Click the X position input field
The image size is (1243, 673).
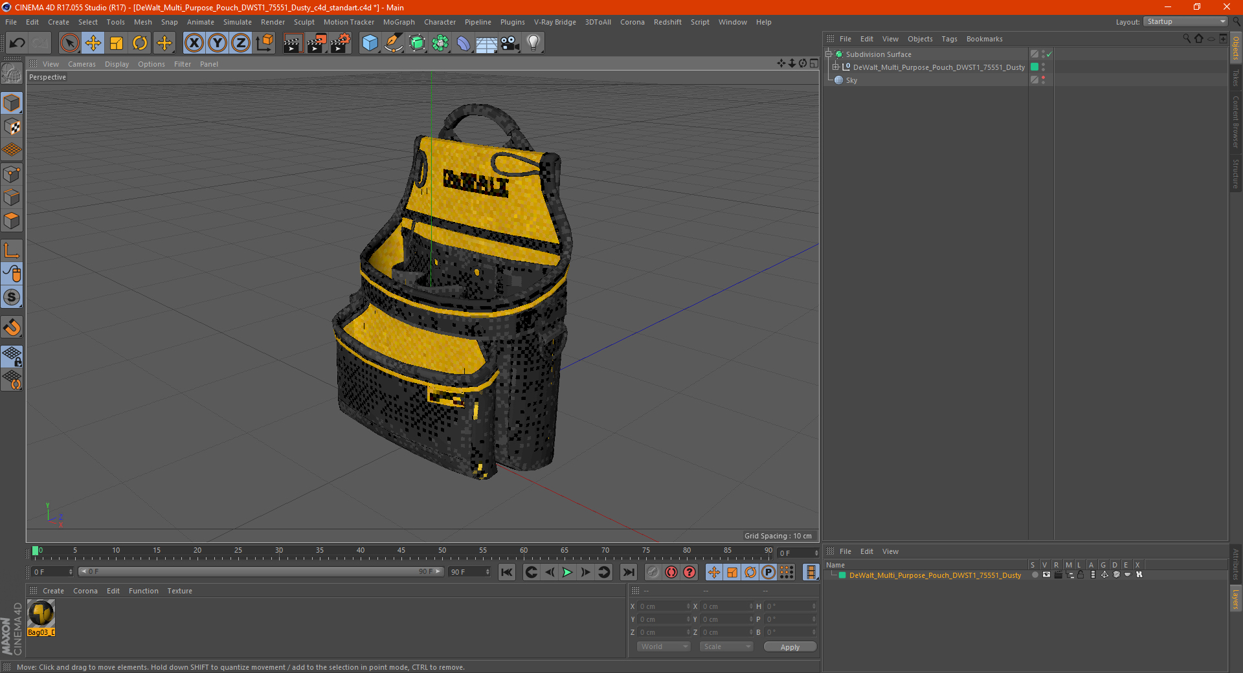pyautogui.click(x=664, y=606)
